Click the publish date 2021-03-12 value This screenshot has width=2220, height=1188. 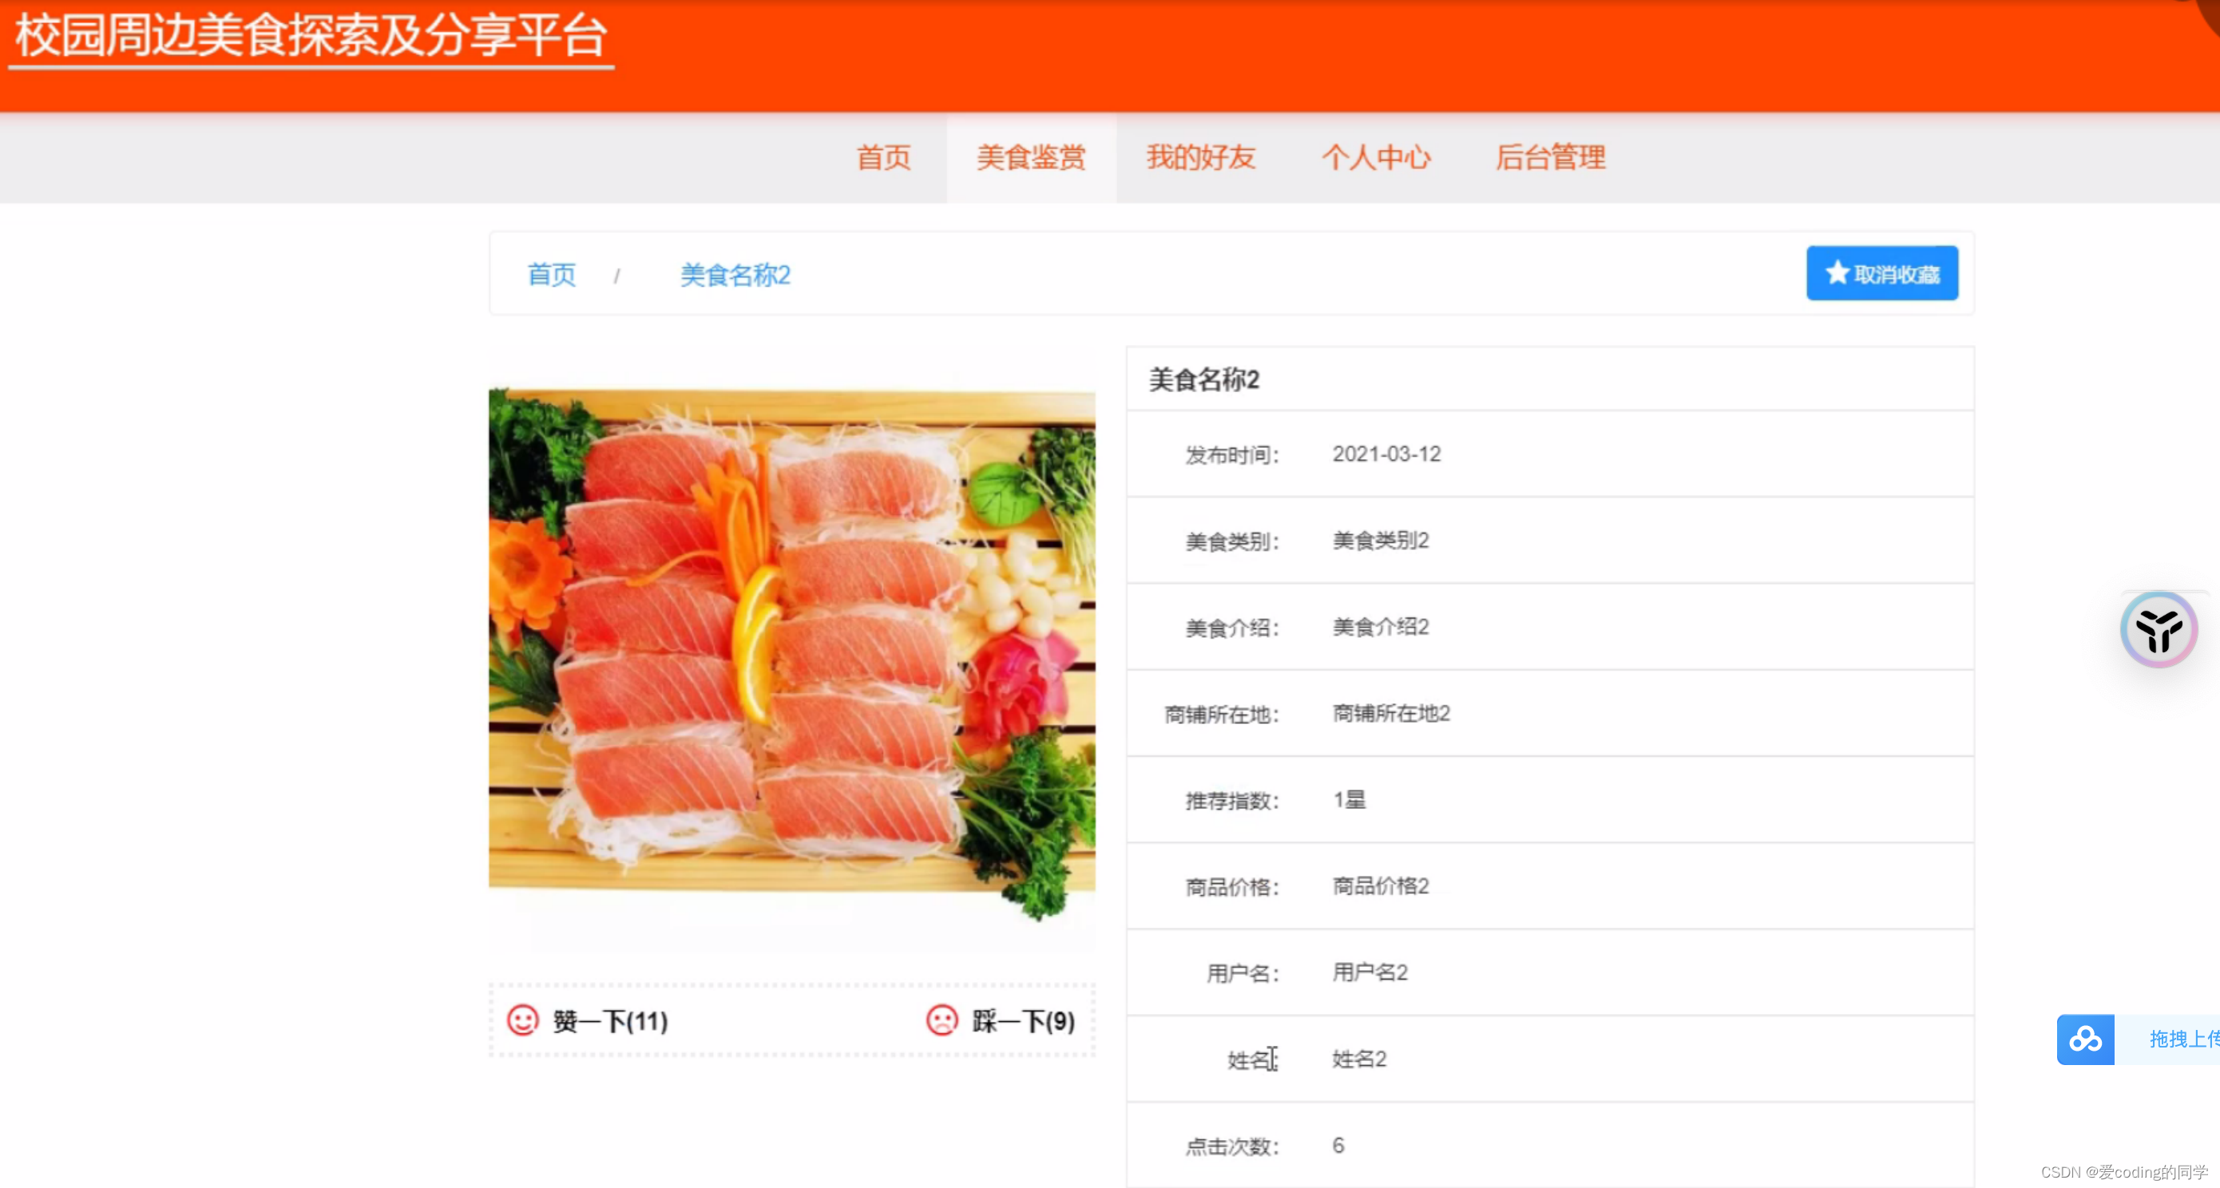(x=1386, y=454)
